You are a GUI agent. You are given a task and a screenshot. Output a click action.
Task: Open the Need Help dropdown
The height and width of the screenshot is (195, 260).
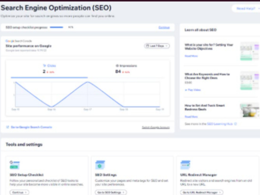tap(246, 9)
